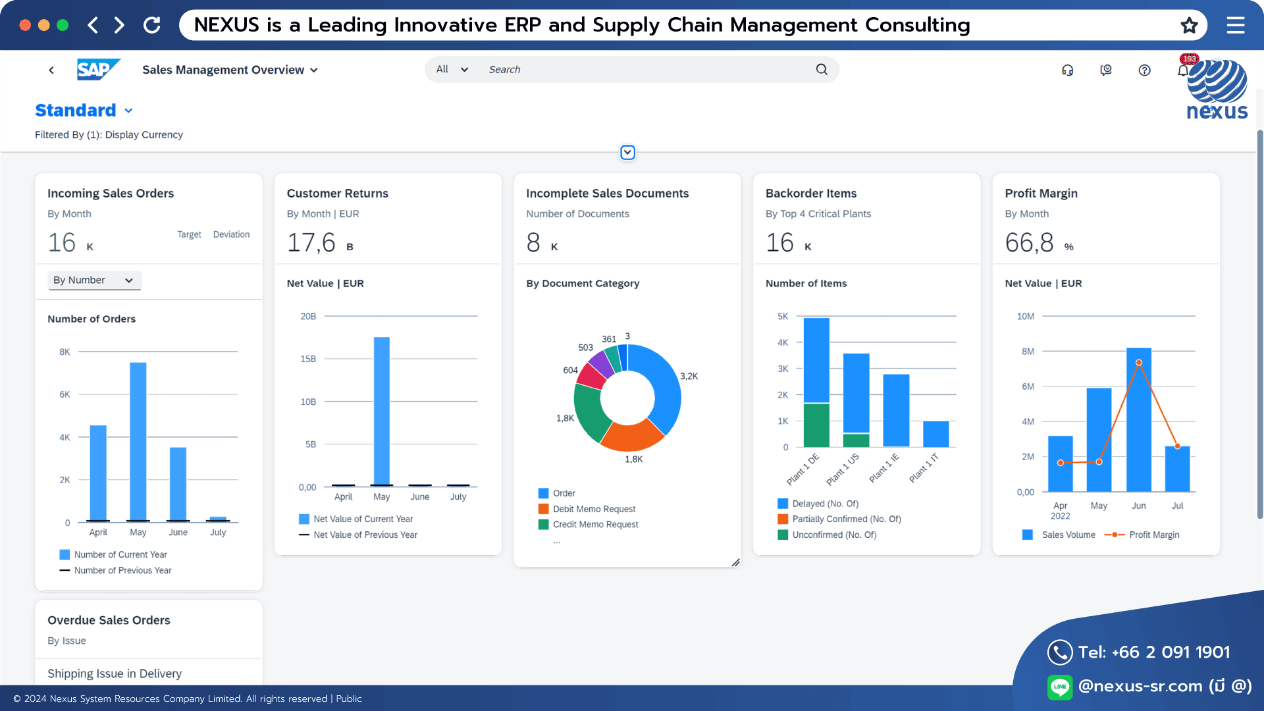Open the All search scope dropdown
Image resolution: width=1264 pixels, height=711 pixels.
click(452, 69)
